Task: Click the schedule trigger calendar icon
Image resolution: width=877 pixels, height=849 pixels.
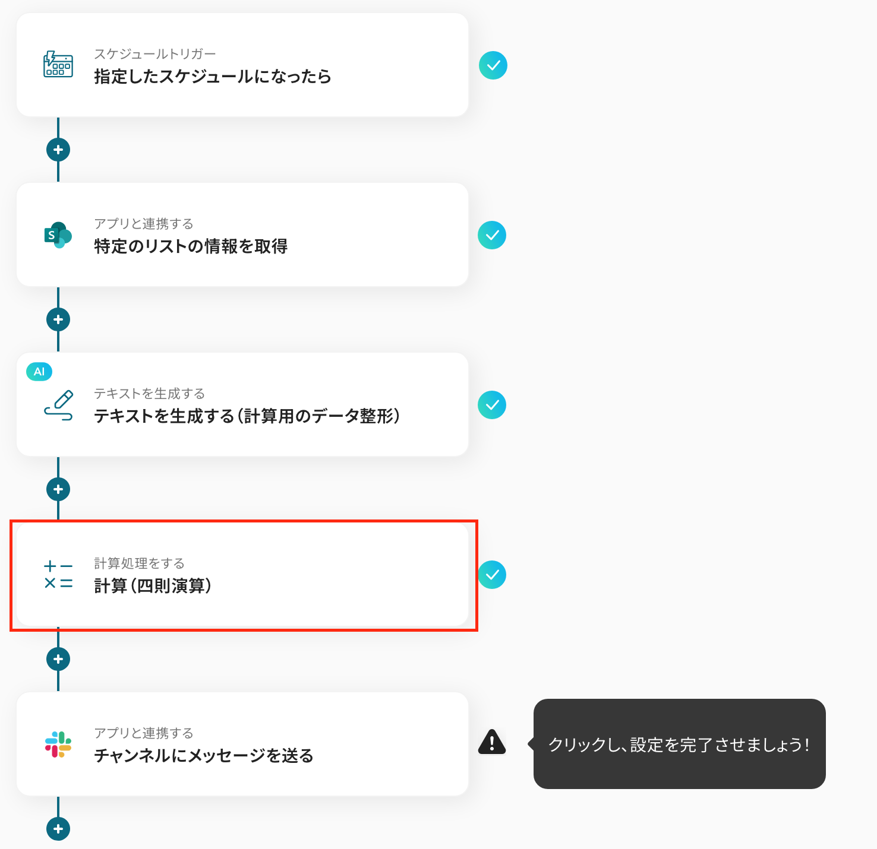Action: 58,65
